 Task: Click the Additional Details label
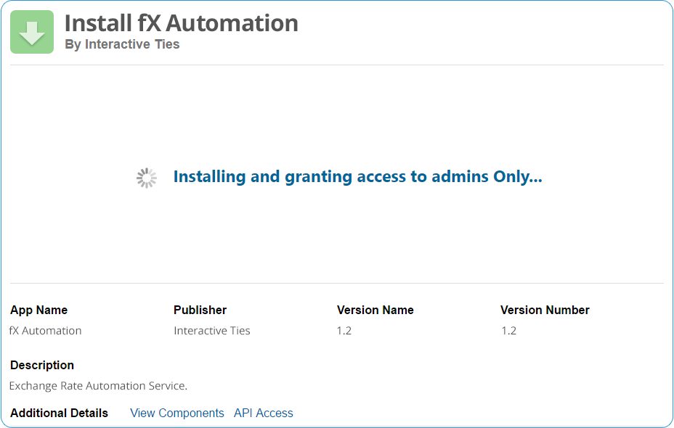point(60,413)
